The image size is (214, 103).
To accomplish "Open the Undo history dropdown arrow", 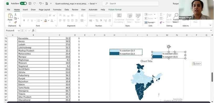I will click(x=43, y=4).
